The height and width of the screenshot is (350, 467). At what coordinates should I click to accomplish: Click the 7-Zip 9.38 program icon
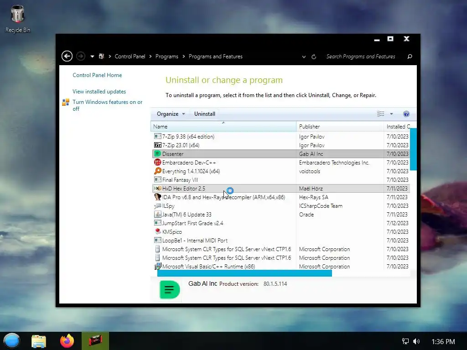point(157,137)
